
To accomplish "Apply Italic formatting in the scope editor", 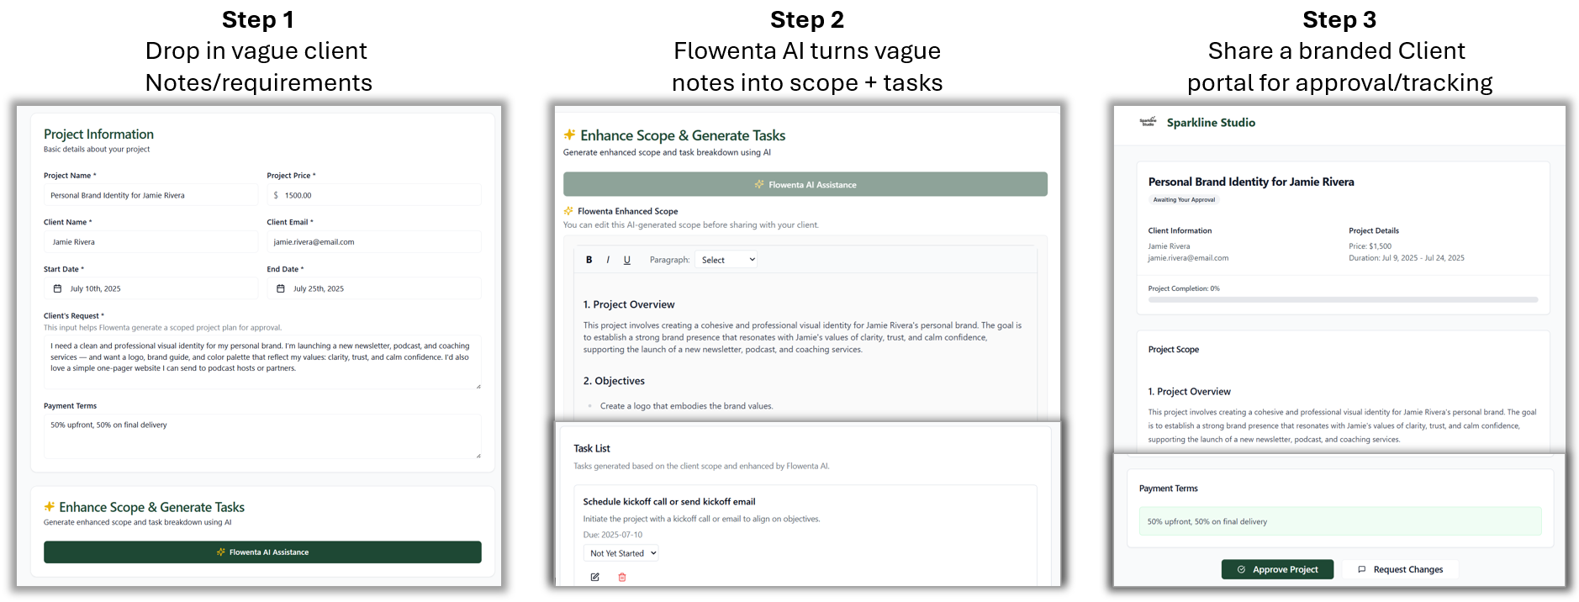I will pos(608,259).
